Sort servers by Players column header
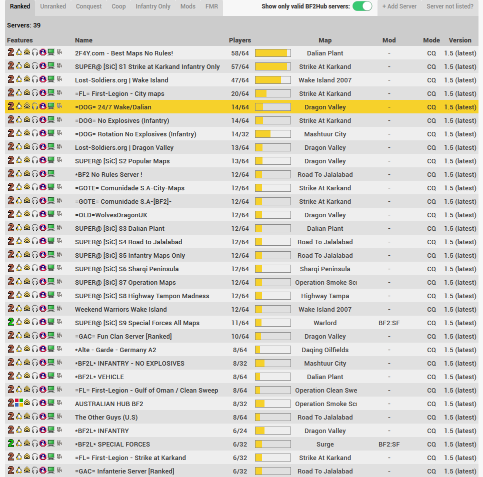Viewport: 483px width, 477px height. tap(240, 40)
